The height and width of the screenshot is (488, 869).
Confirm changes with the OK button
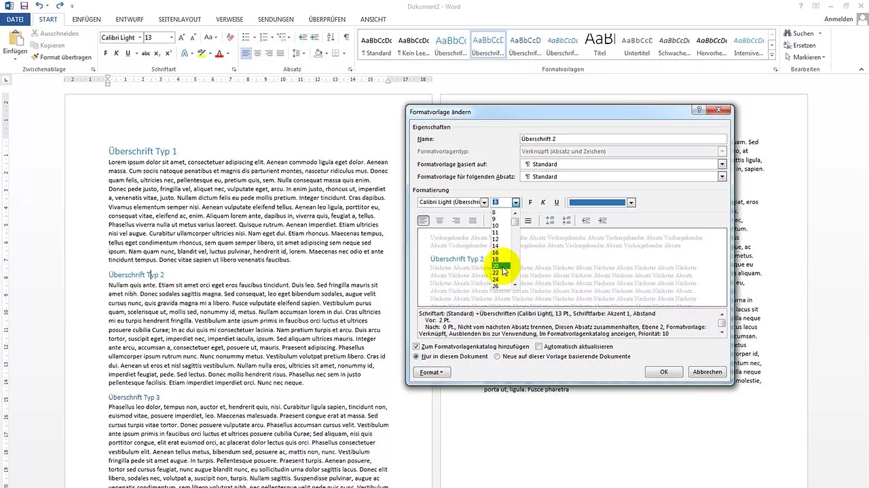pyautogui.click(x=664, y=371)
